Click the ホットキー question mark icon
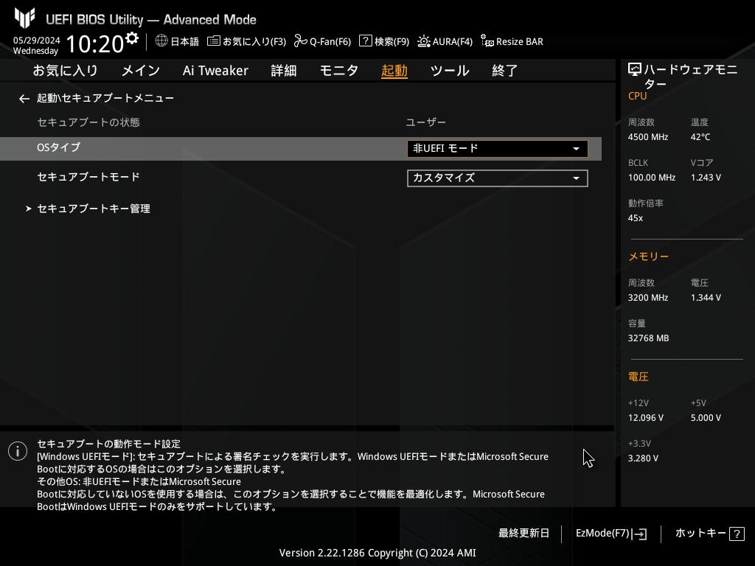 [737, 534]
